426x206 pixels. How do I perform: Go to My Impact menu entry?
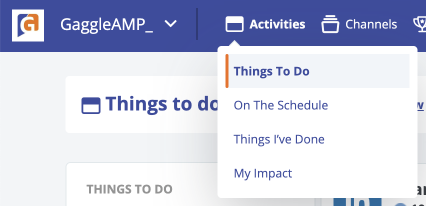[263, 173]
